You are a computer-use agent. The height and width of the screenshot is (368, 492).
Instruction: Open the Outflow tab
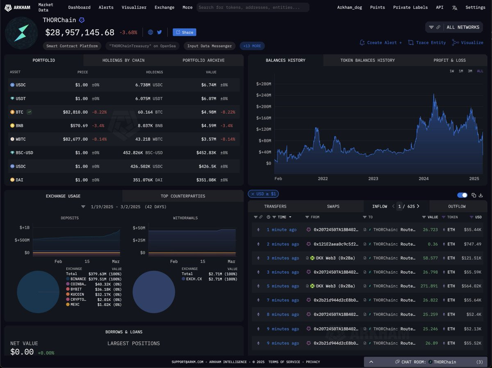[457, 206]
